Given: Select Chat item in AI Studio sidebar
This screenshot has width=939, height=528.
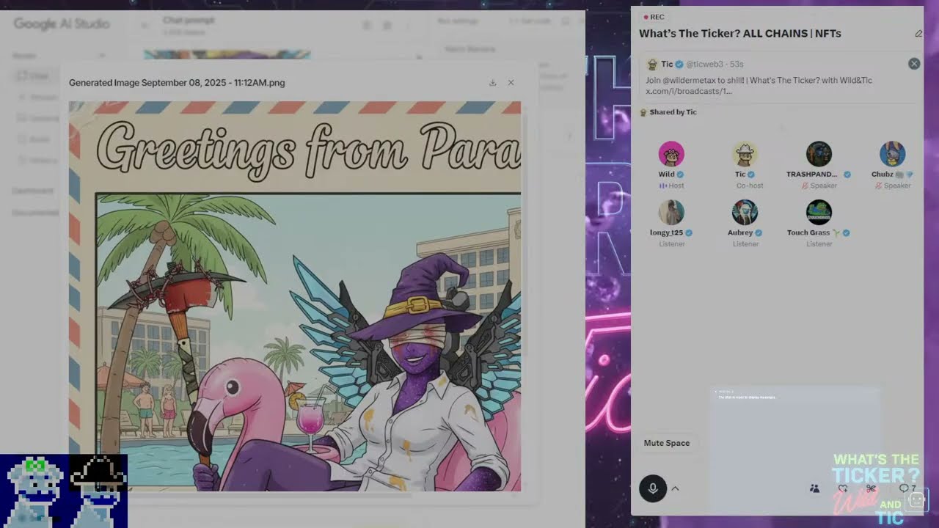Looking at the screenshot, I should coord(39,76).
